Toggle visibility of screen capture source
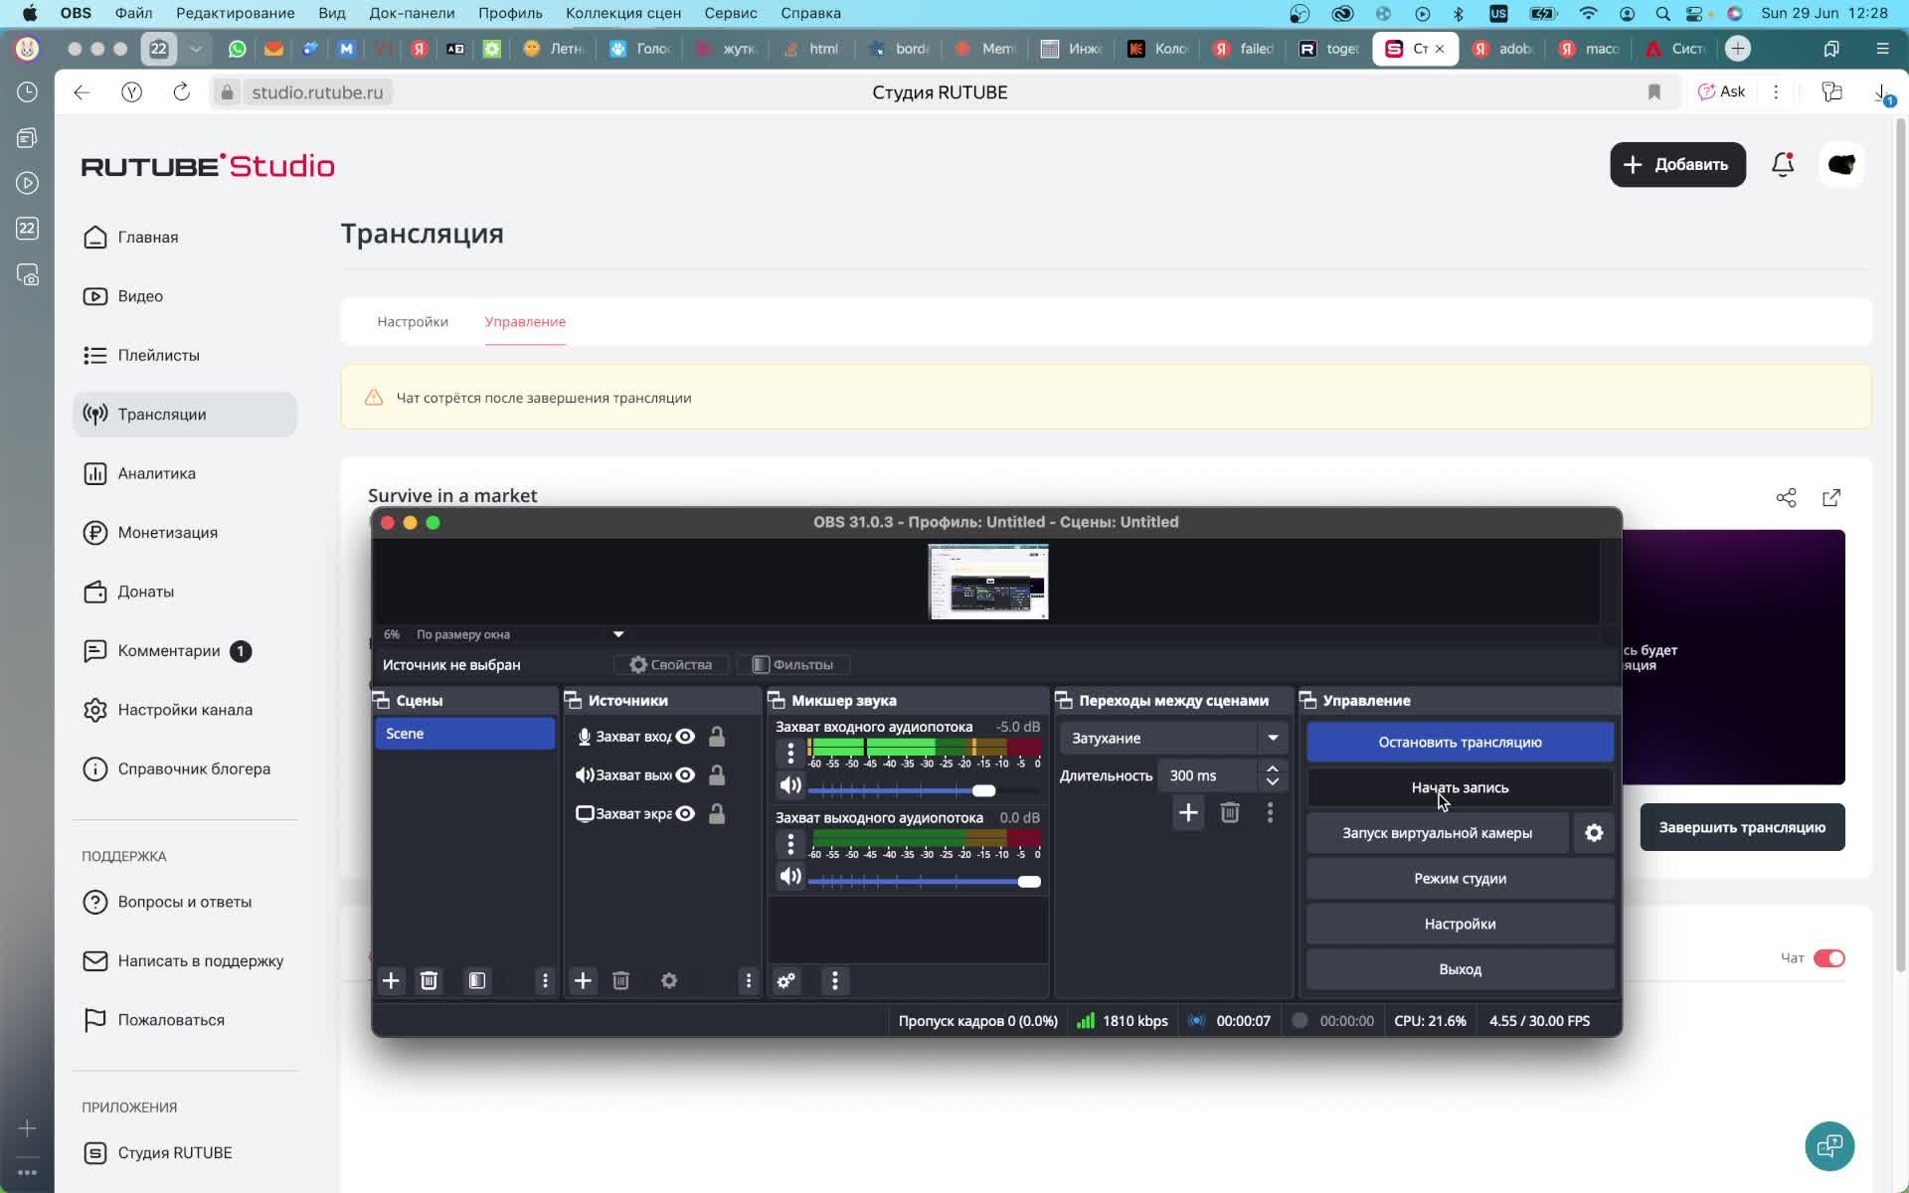1909x1193 pixels. [685, 813]
